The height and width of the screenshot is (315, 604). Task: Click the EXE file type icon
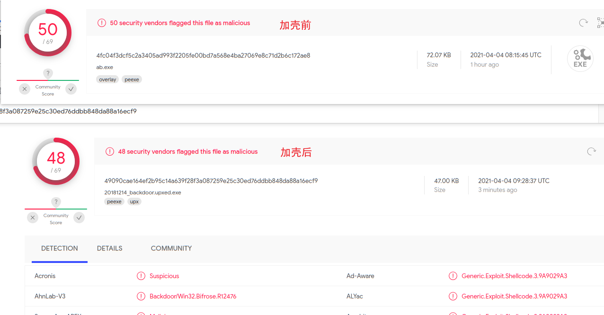(580, 59)
